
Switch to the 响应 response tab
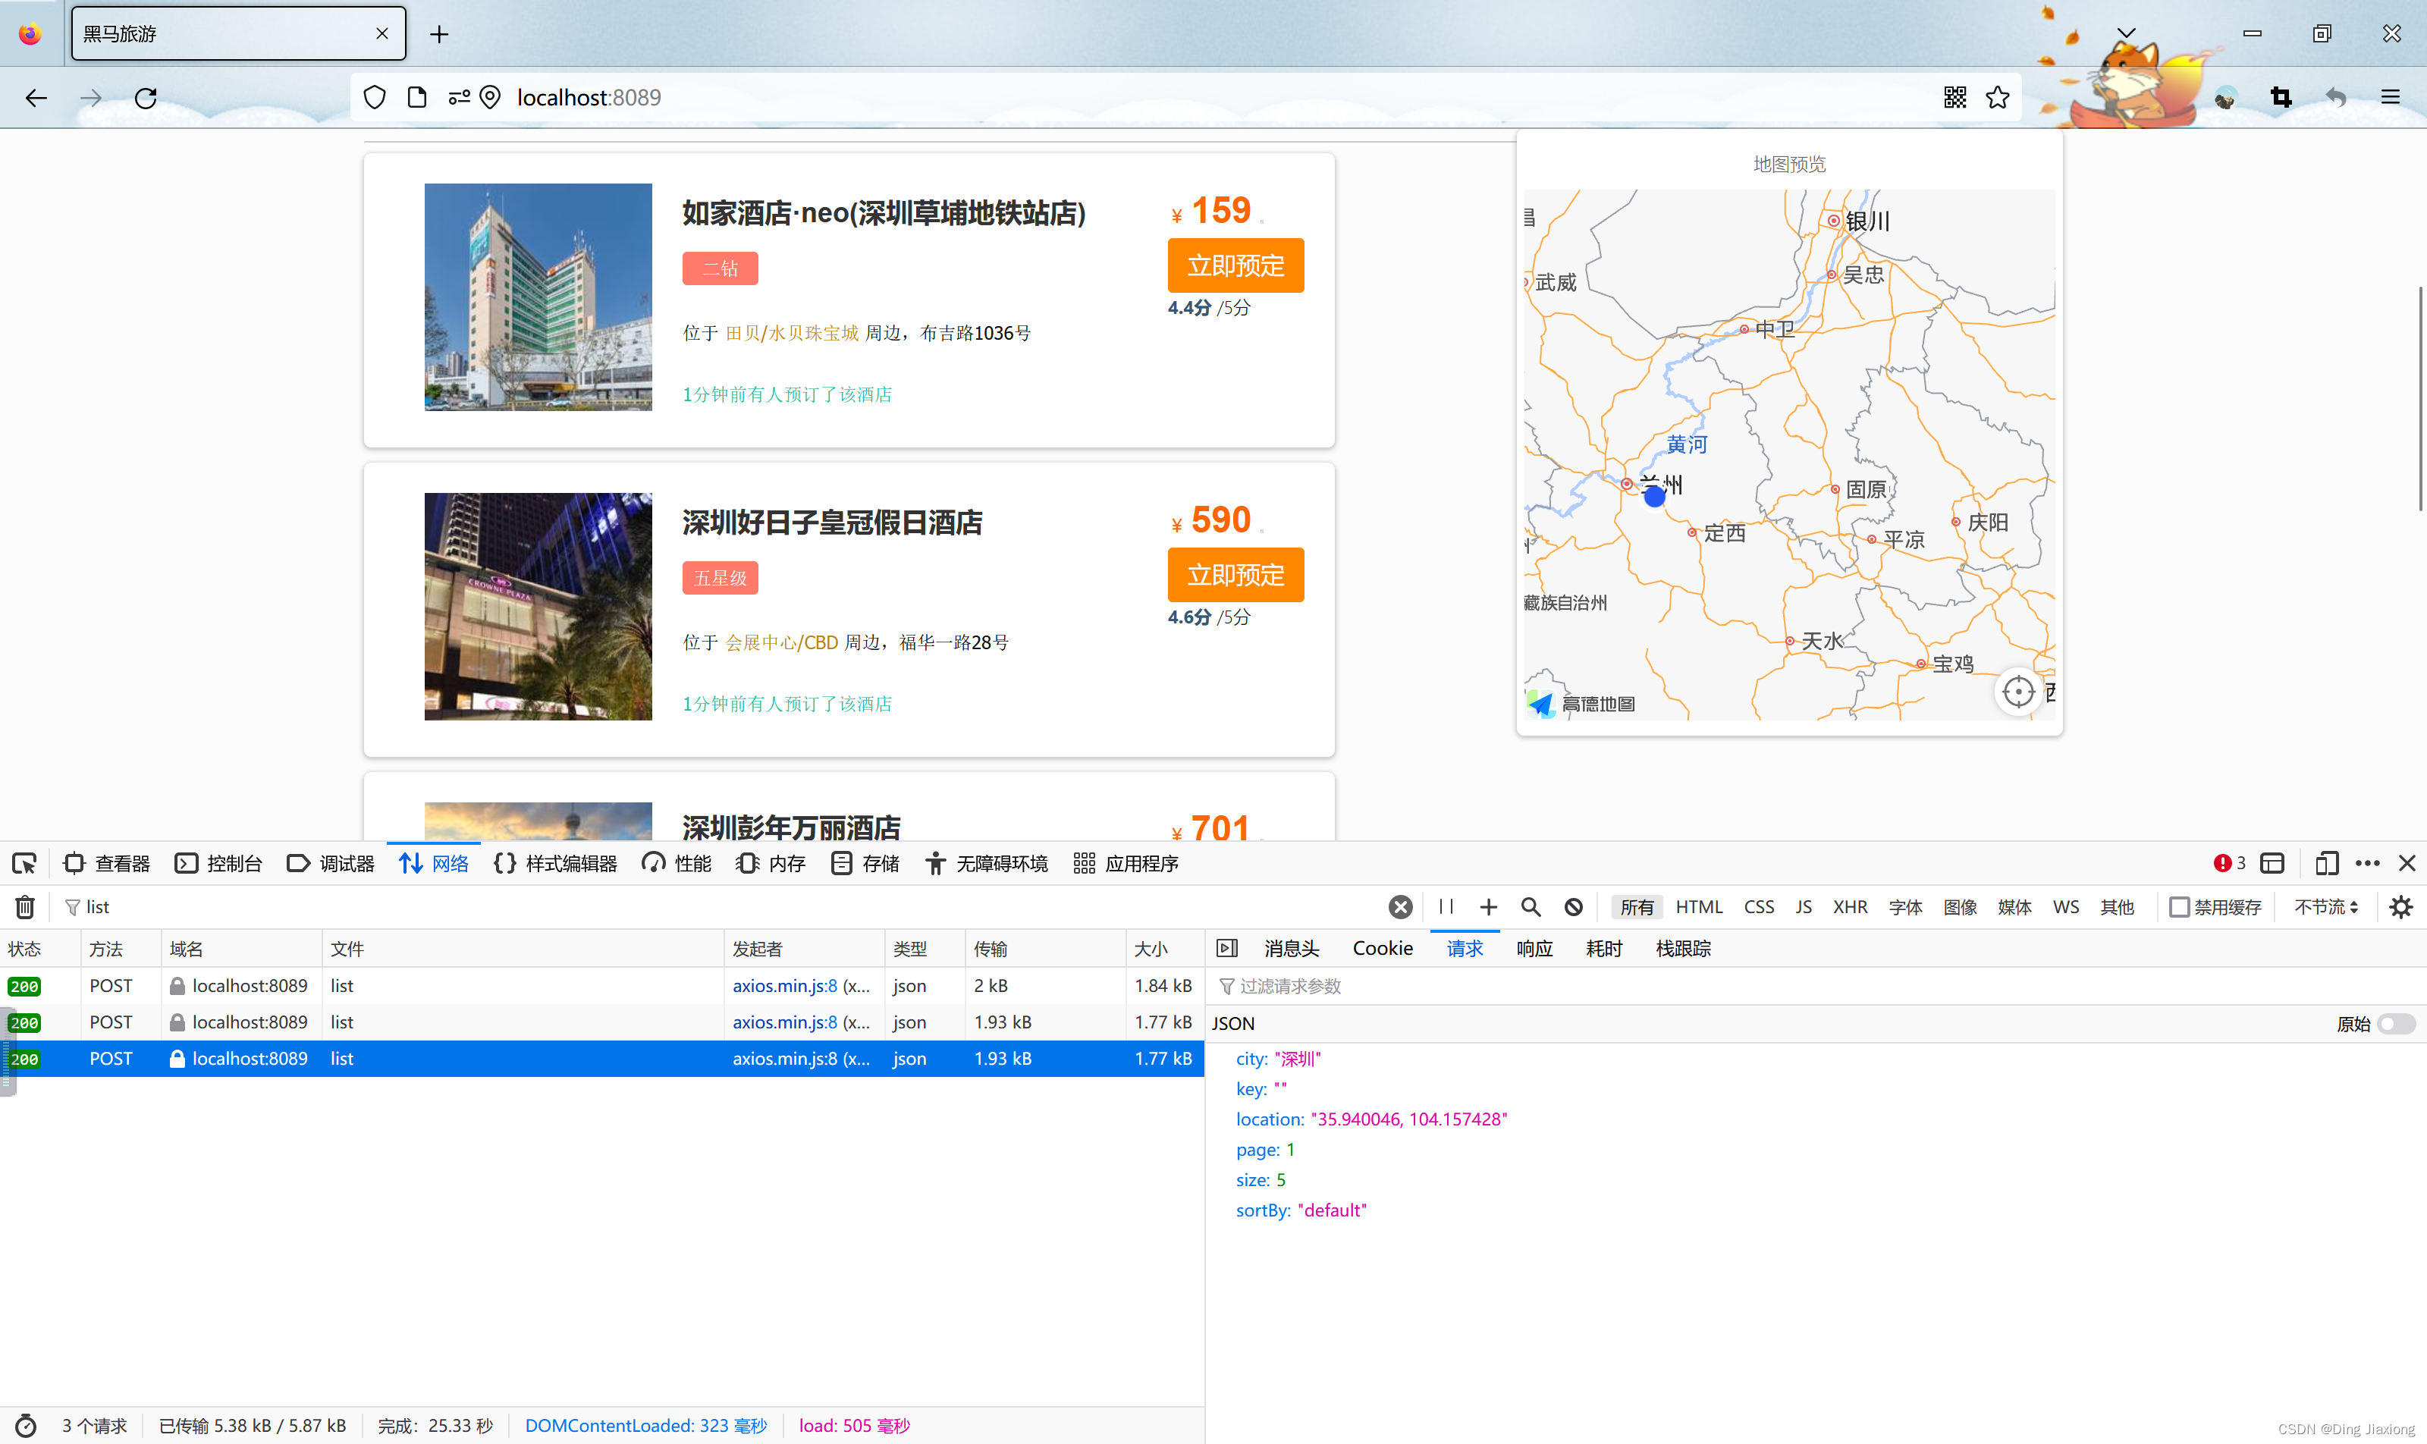(1534, 948)
